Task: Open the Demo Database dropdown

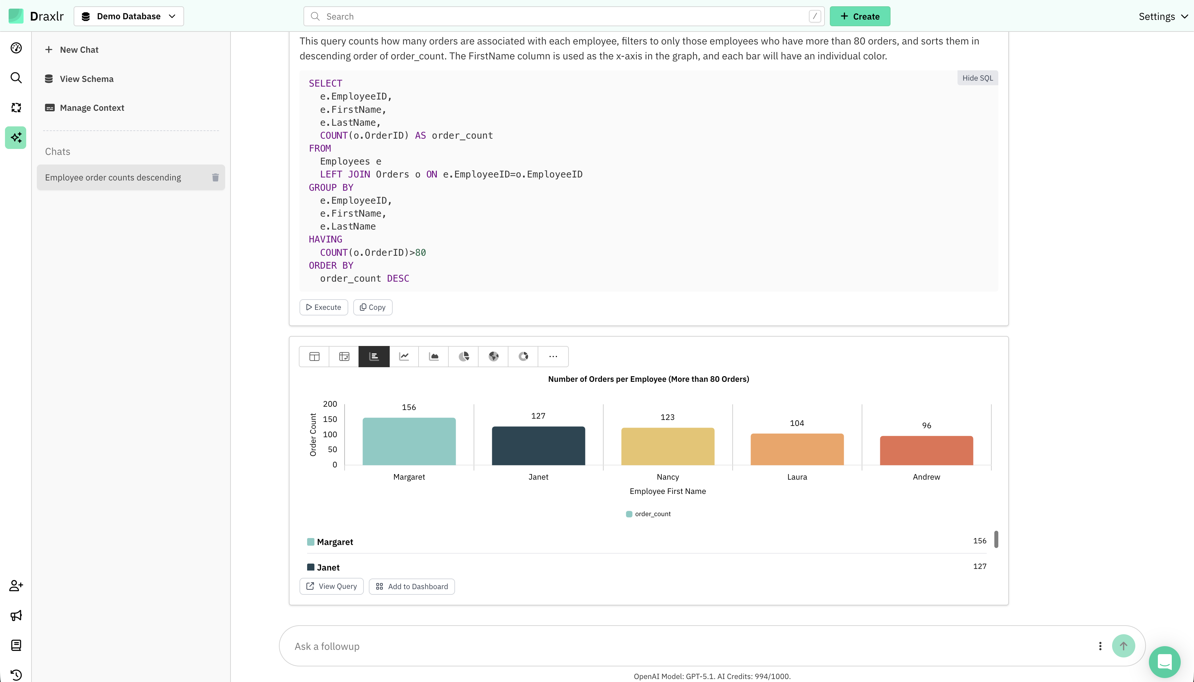Action: point(129,16)
